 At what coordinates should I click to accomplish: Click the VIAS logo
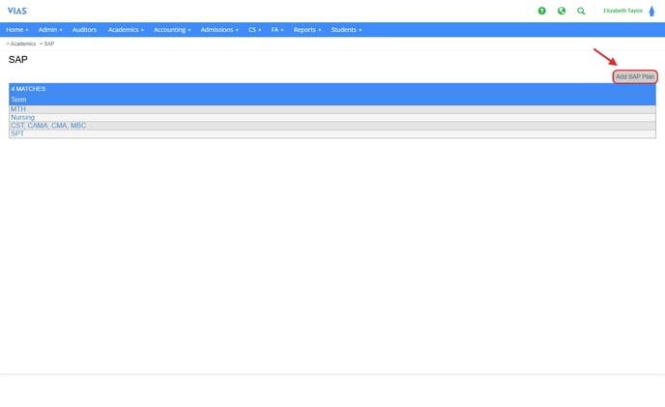pyautogui.click(x=17, y=11)
